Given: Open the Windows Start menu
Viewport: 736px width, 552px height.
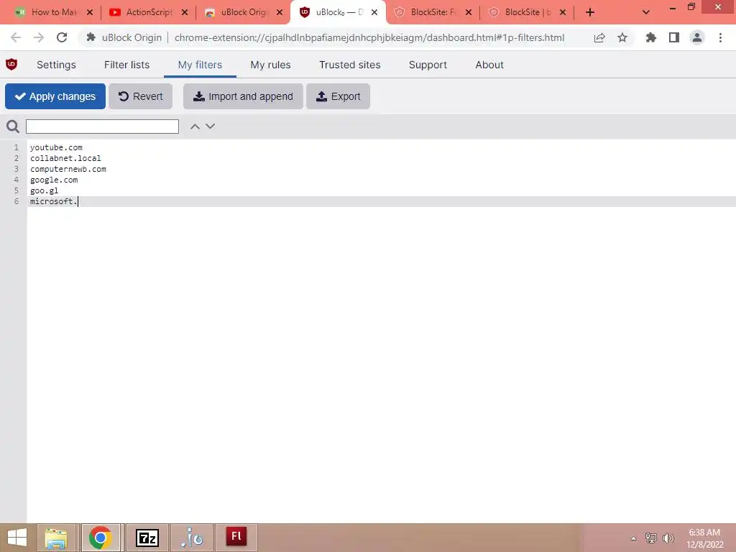Looking at the screenshot, I should [x=17, y=538].
